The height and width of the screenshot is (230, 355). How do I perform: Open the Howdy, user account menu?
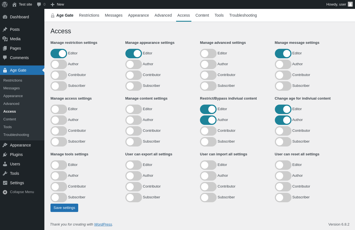point(339,4)
